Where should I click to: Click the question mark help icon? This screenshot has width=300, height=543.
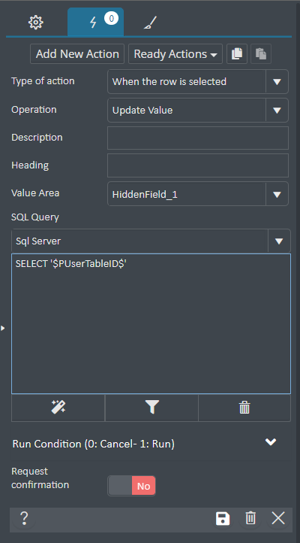(24, 518)
